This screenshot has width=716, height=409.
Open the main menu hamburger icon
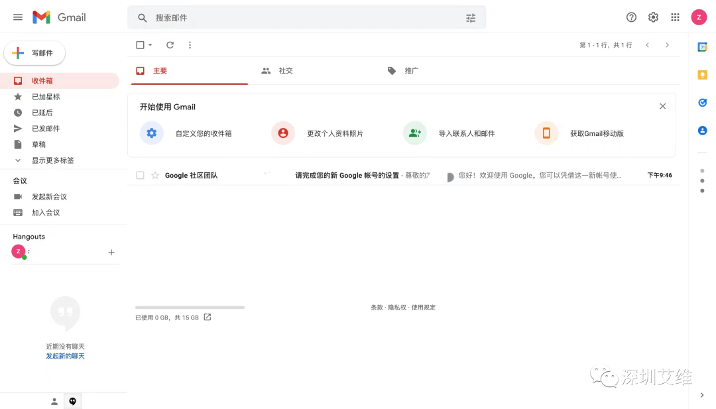coord(18,17)
